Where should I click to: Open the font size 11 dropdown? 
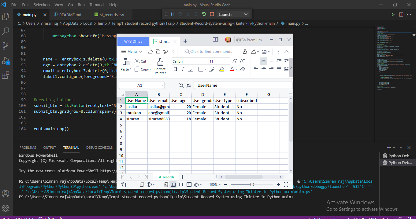point(228,61)
